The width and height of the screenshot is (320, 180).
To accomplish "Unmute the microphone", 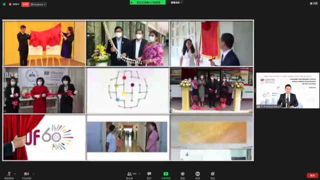I will coord(9,175).
